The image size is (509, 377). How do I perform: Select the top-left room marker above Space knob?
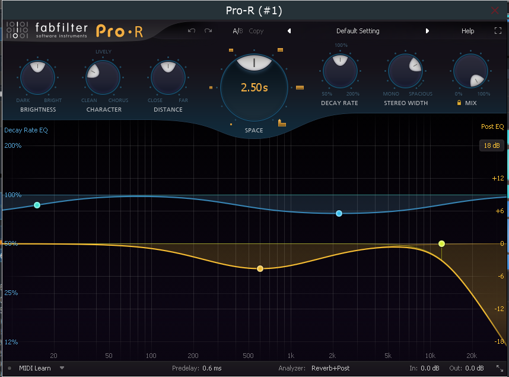(231, 50)
